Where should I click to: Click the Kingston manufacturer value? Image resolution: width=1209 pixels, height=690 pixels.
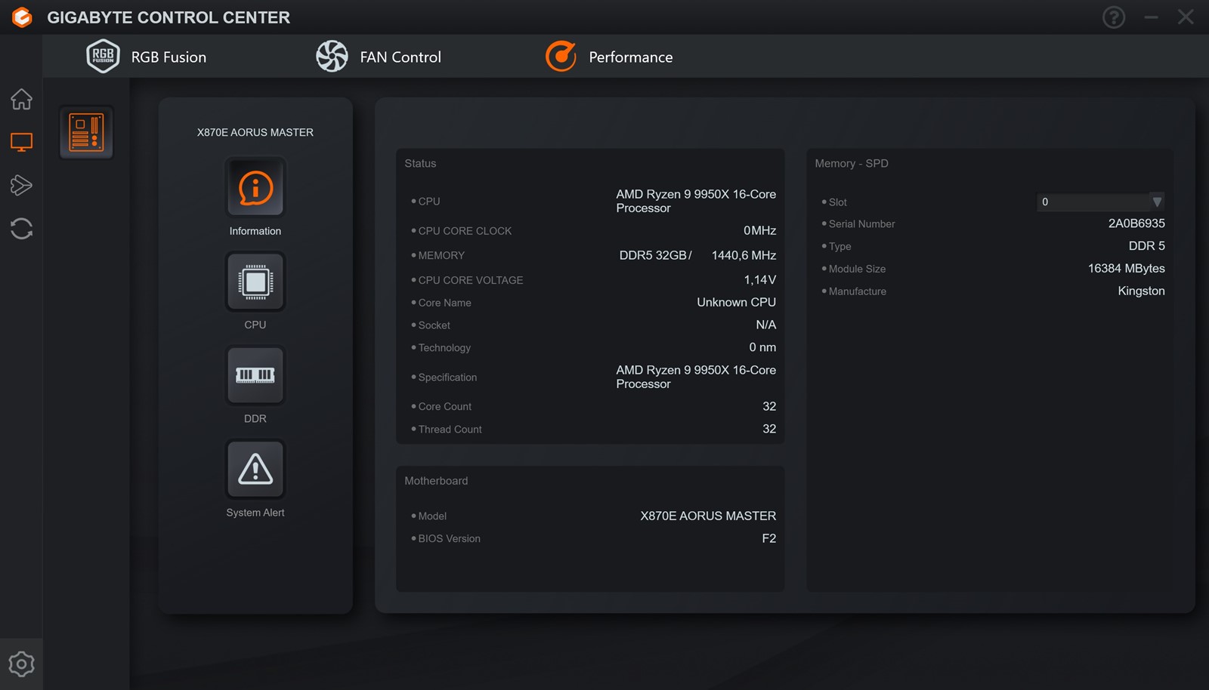pyautogui.click(x=1141, y=291)
